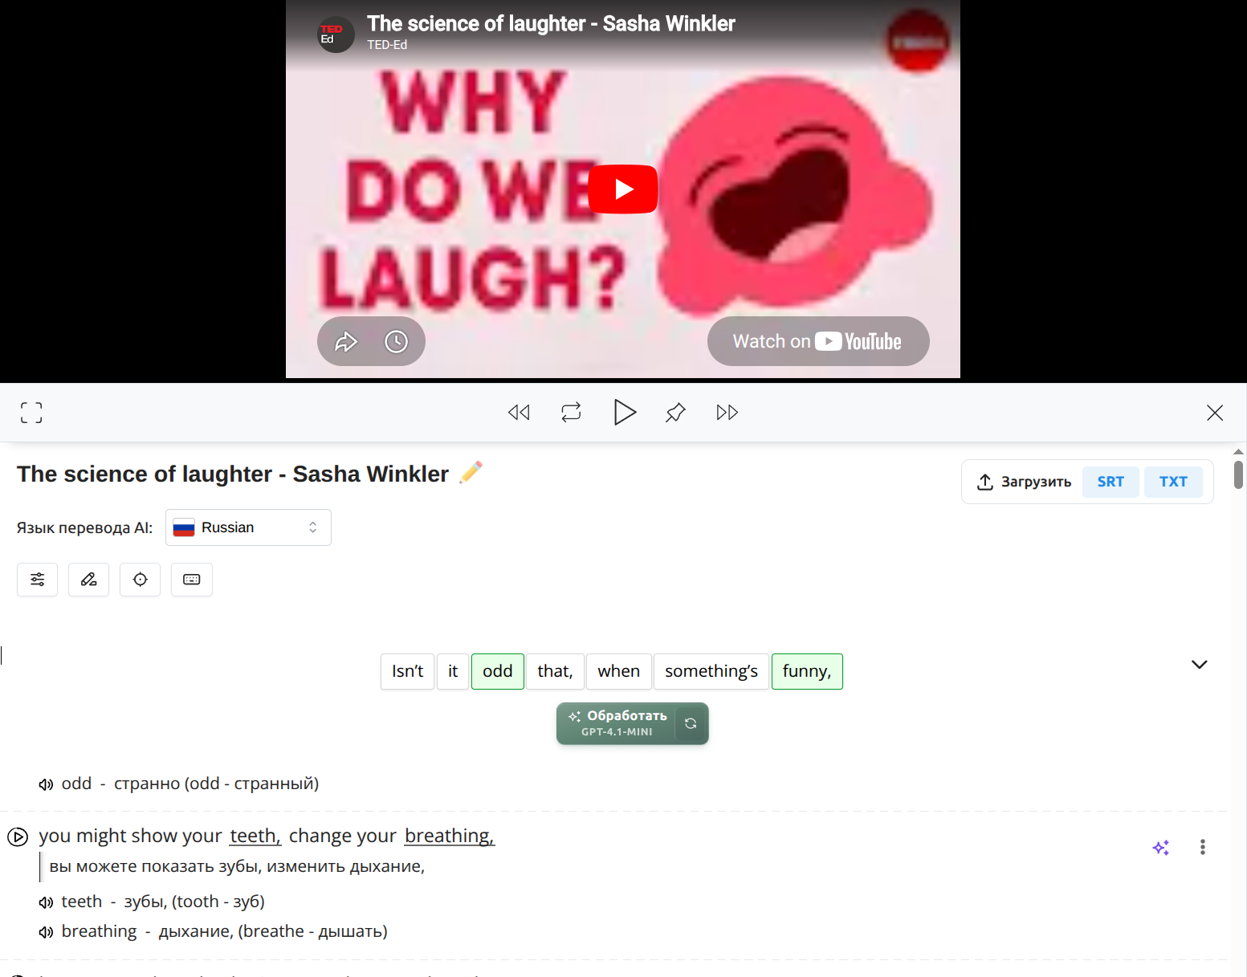Click the Обработать GPT-4.1-MINI button
1247x977 pixels.
[x=617, y=723]
